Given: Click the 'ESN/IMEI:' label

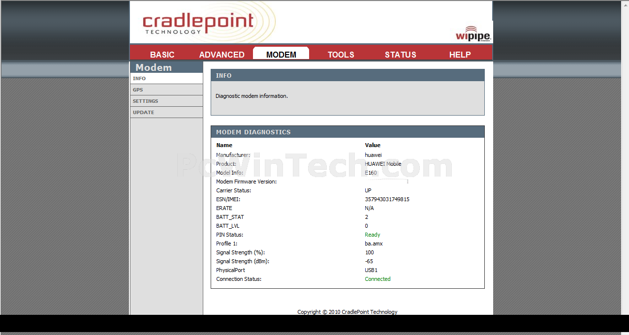Looking at the screenshot, I should (x=228, y=199).
